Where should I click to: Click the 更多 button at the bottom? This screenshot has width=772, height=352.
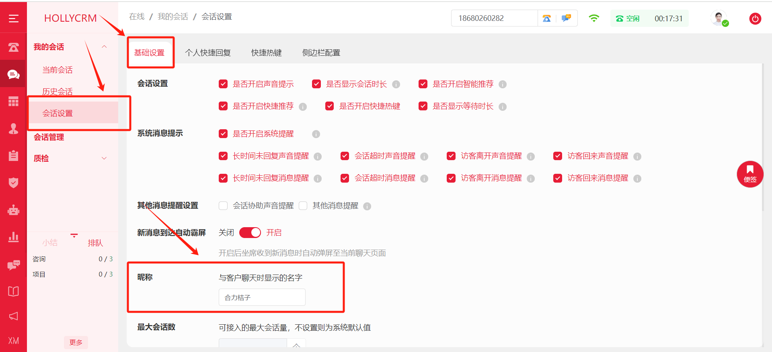(x=76, y=342)
